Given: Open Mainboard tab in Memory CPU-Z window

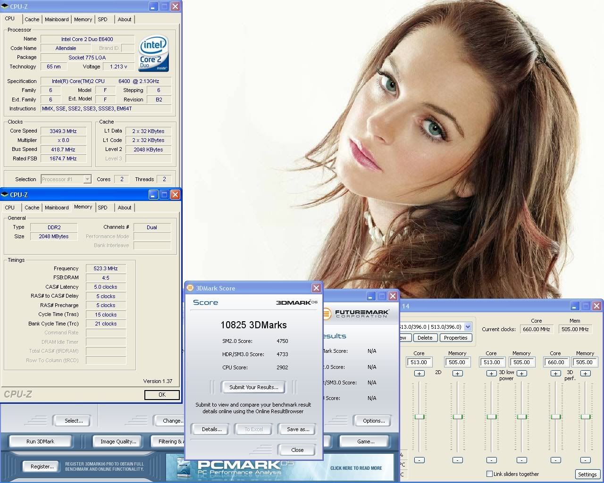Looking at the screenshot, I should tap(57, 208).
